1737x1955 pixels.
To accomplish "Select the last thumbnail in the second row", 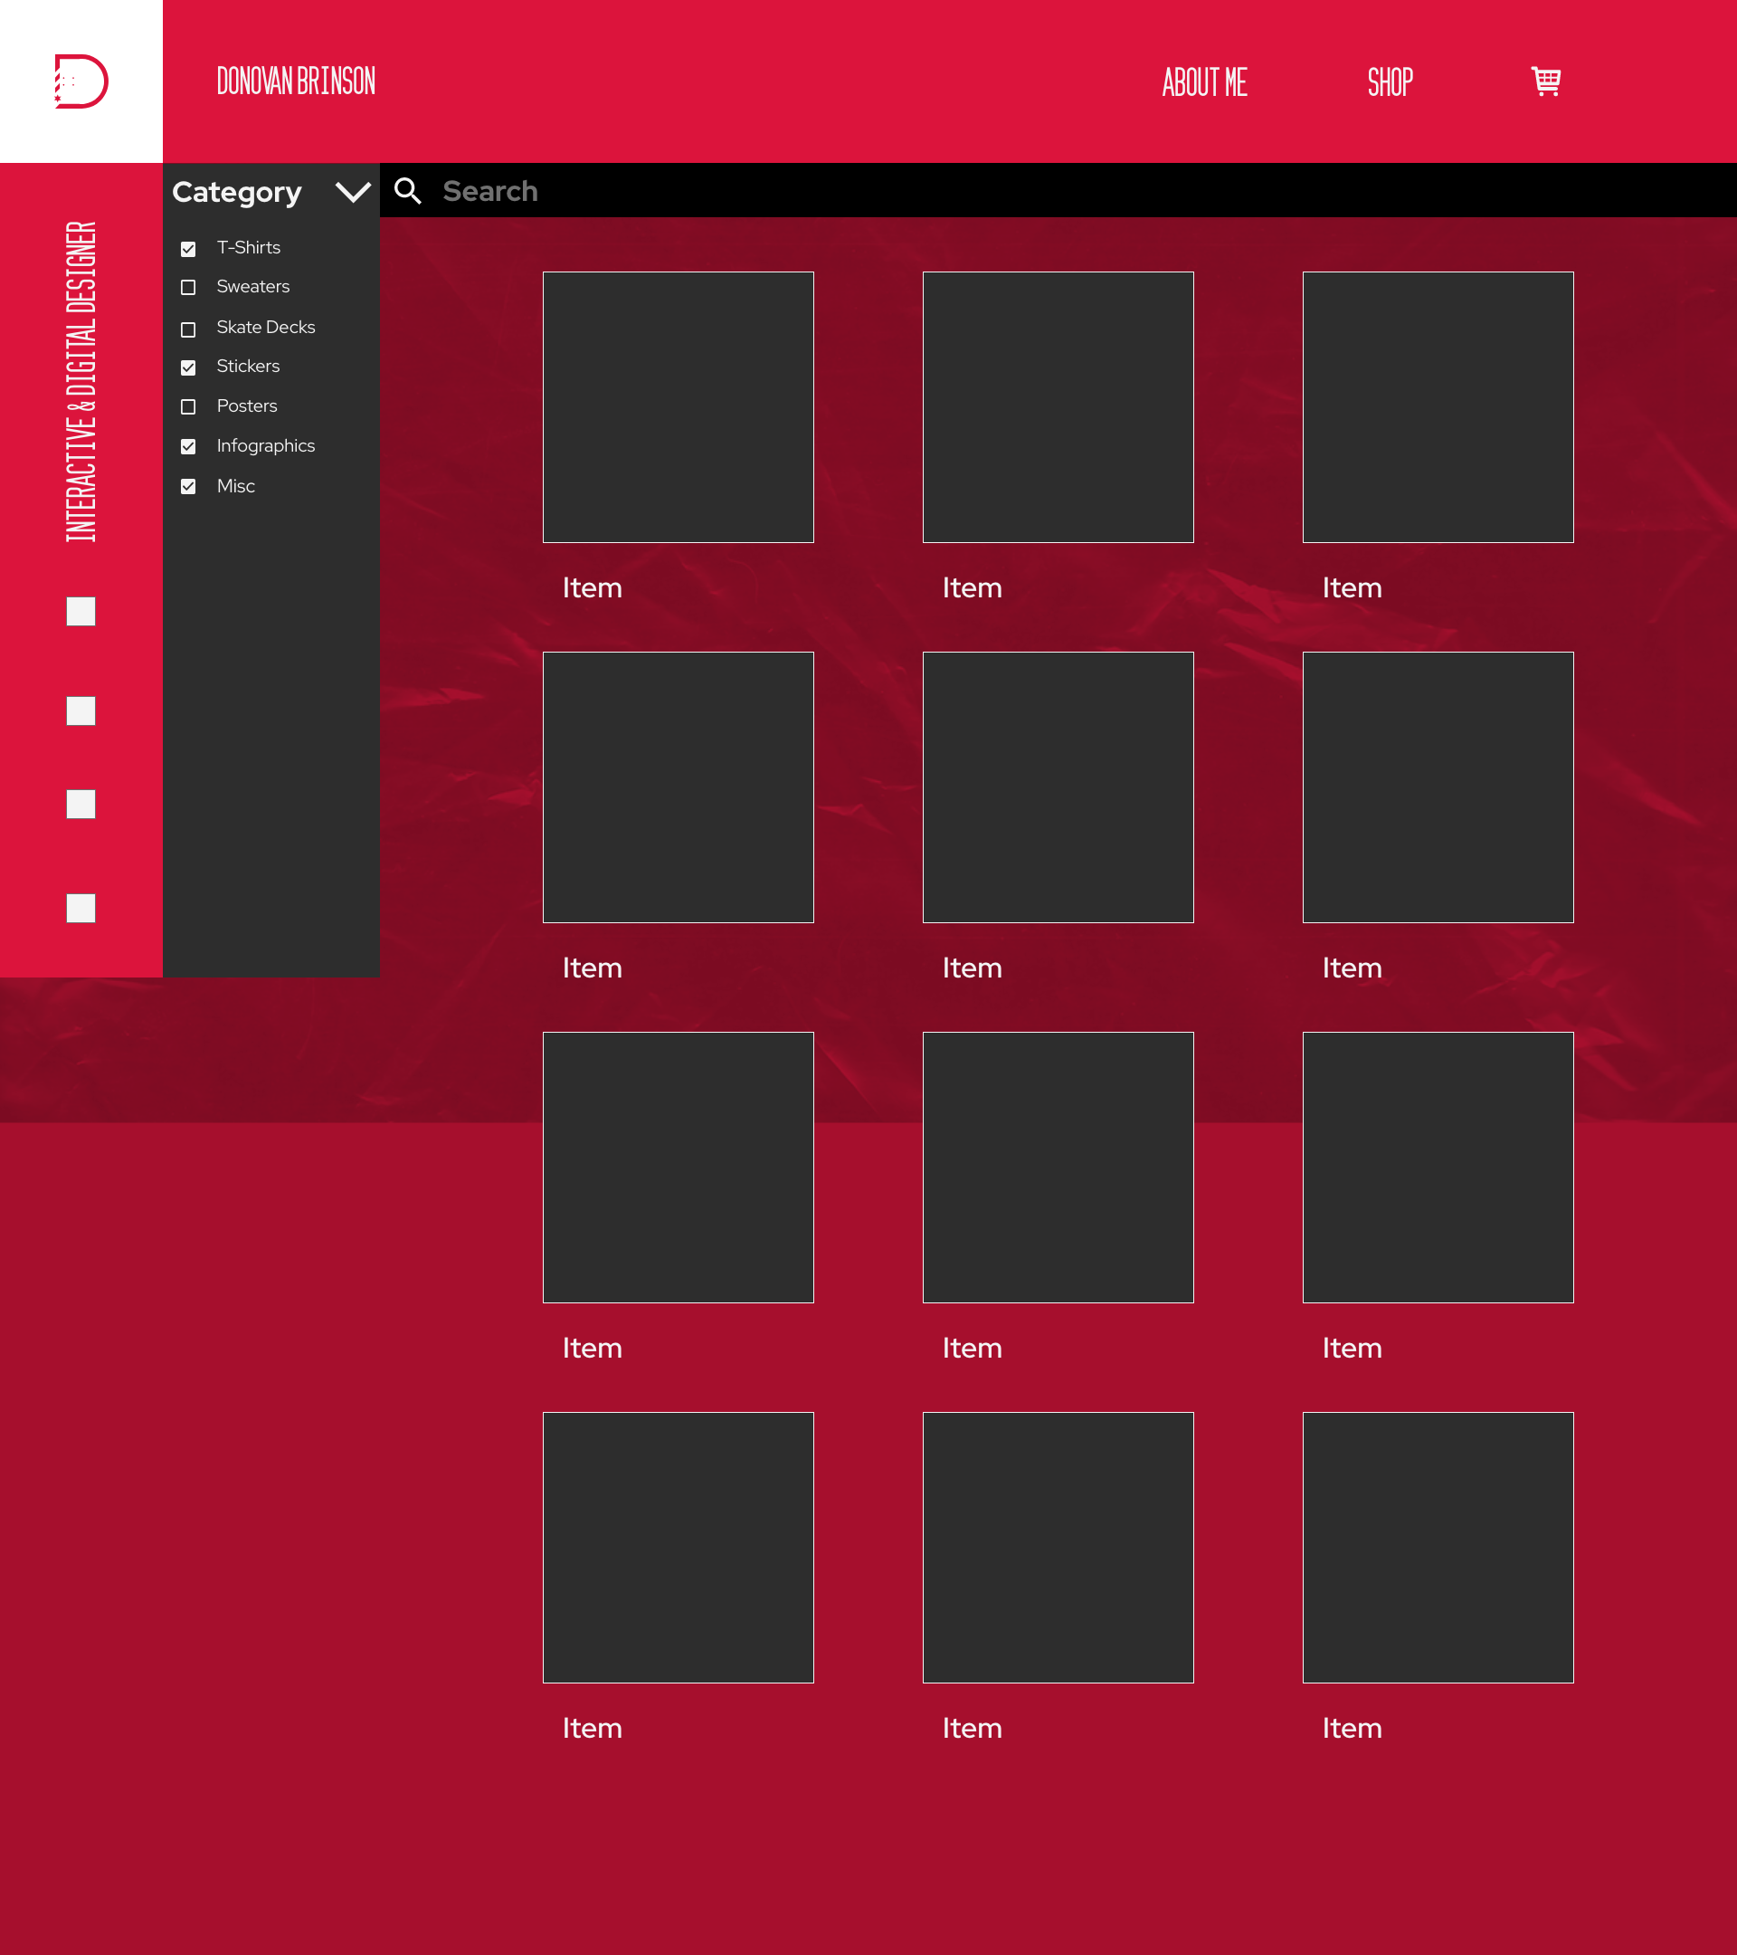I will point(1438,787).
